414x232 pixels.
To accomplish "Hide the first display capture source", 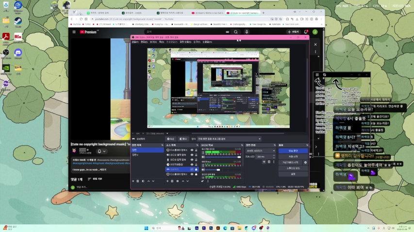I will pos(192,150).
